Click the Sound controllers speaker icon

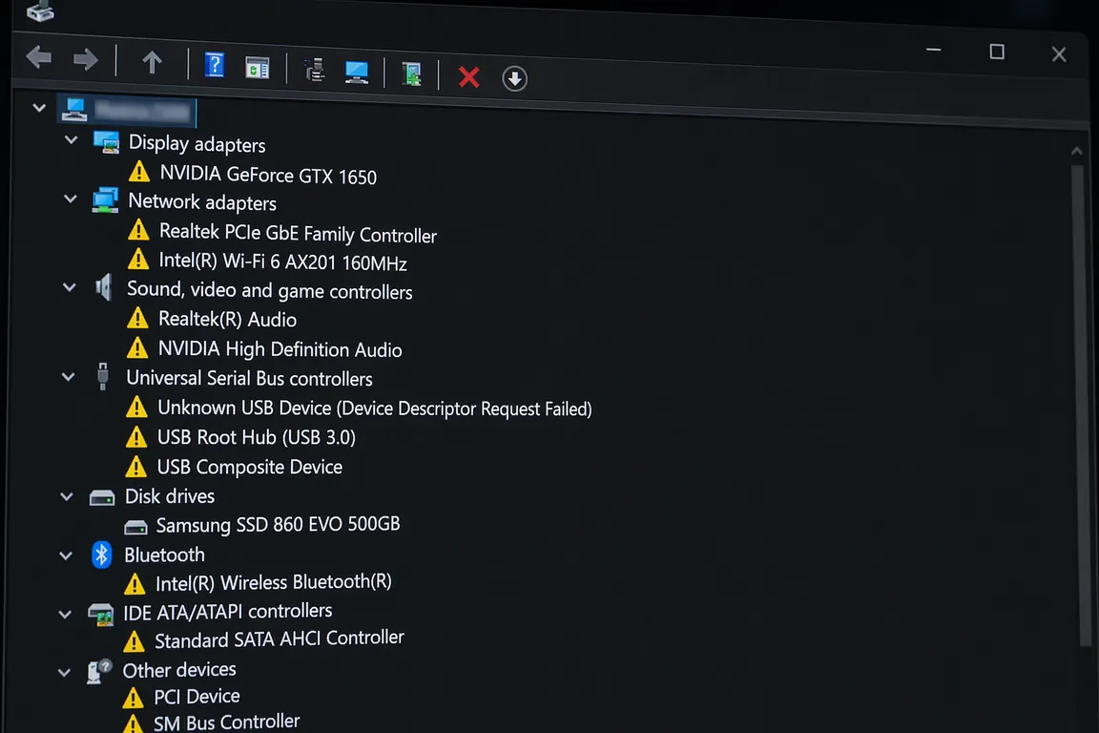click(x=104, y=287)
